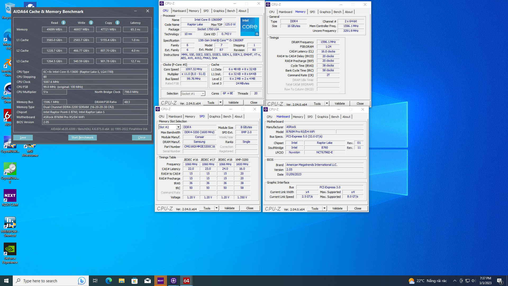Click the taskbar search box

click(45, 281)
